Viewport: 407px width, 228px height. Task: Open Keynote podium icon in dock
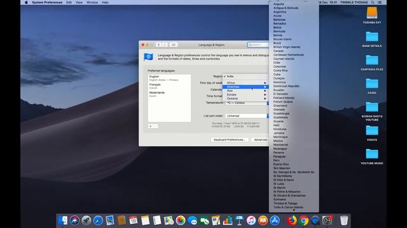(239, 220)
